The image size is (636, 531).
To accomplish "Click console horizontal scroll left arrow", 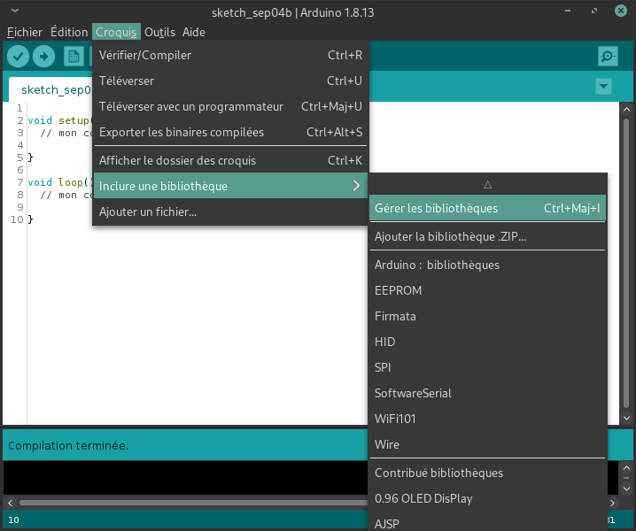I will [x=11, y=503].
